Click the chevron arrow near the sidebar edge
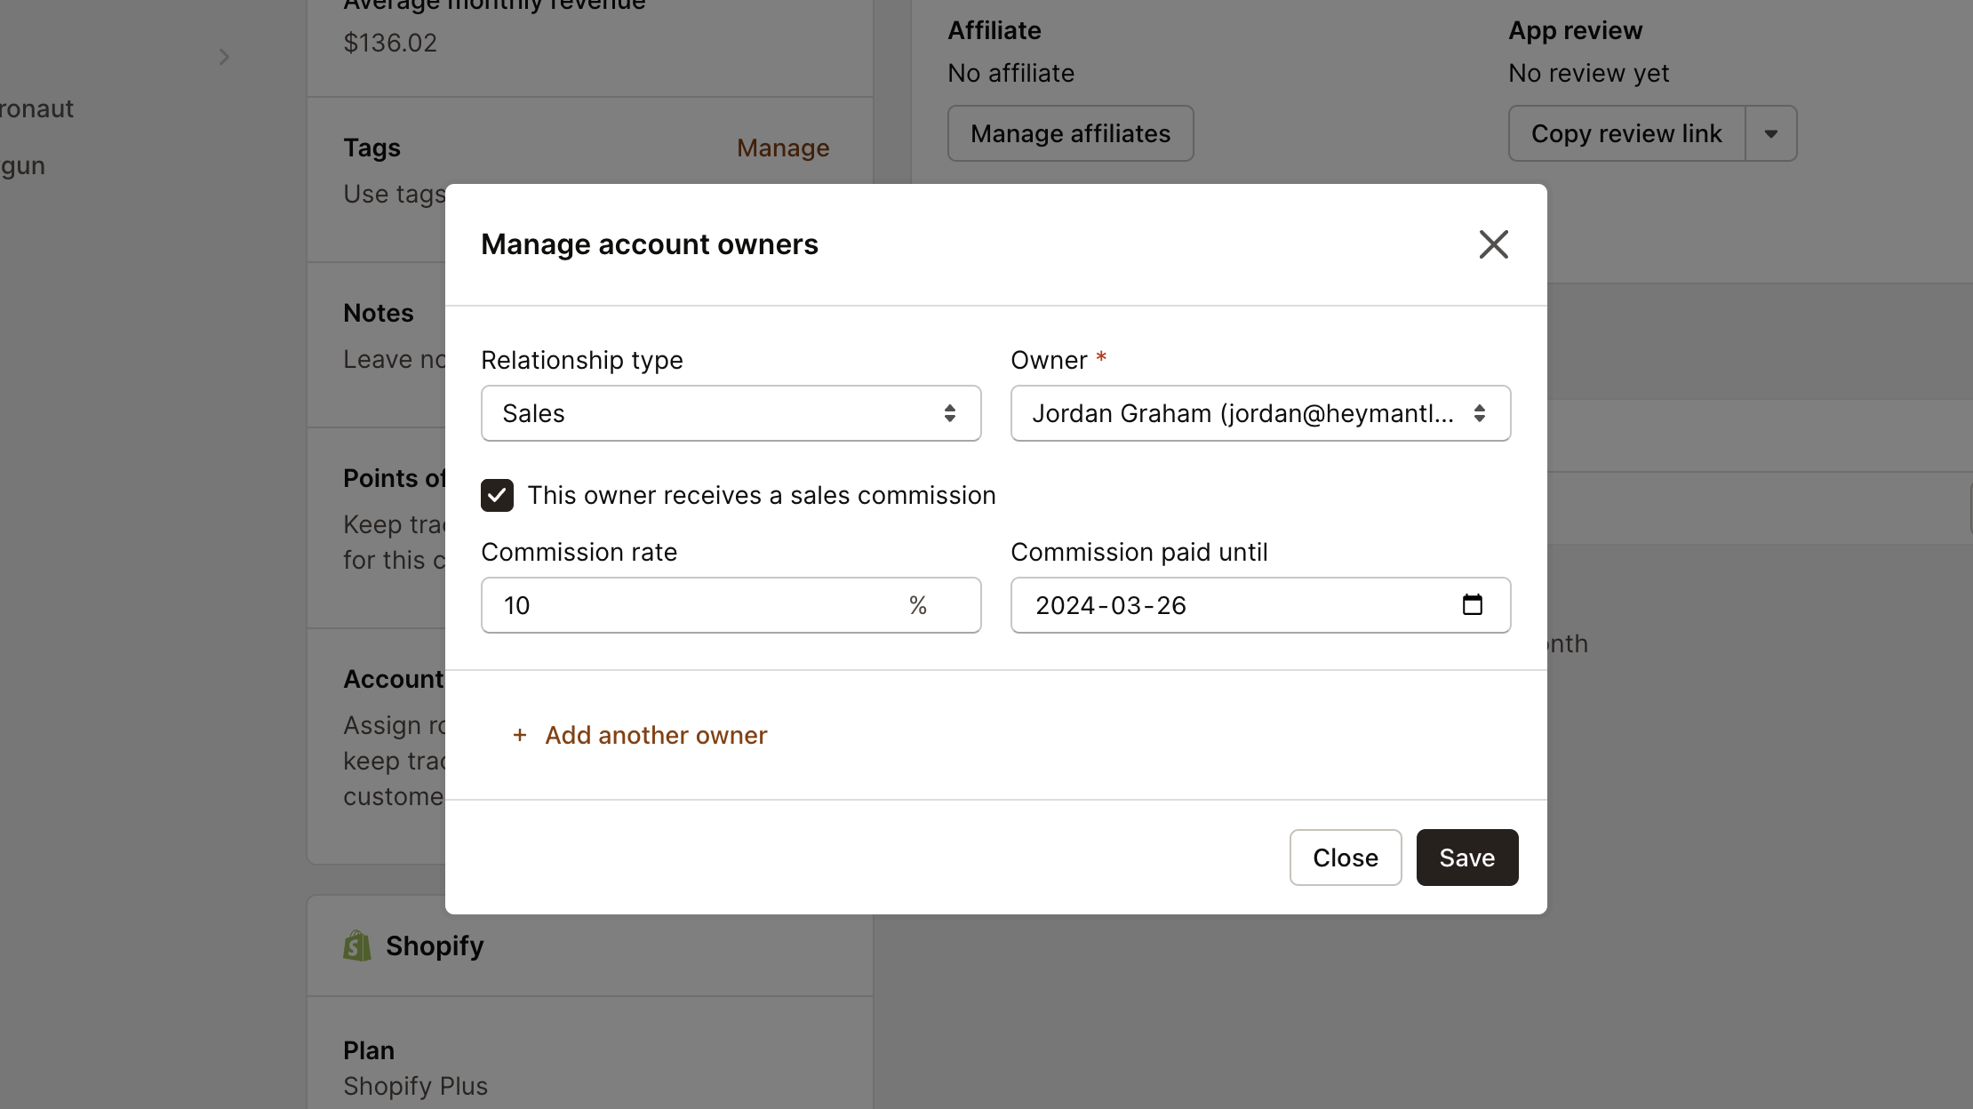1973x1109 pixels. pyautogui.click(x=223, y=56)
